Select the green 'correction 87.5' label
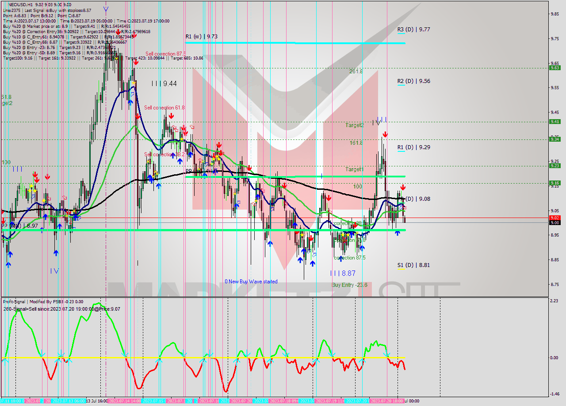Screen dimensions: 566x406 click(x=350, y=258)
